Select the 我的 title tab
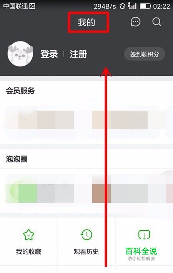Image resolution: width=173 pixels, height=273 pixels. [x=86, y=22]
